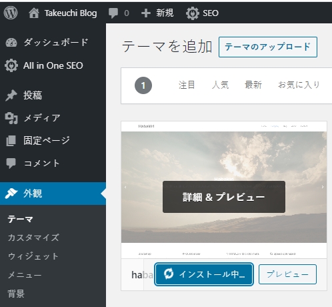Viewport: 332px width, 307px height.
Task: Click the pages icon for 固定ページ
Action: 11,141
